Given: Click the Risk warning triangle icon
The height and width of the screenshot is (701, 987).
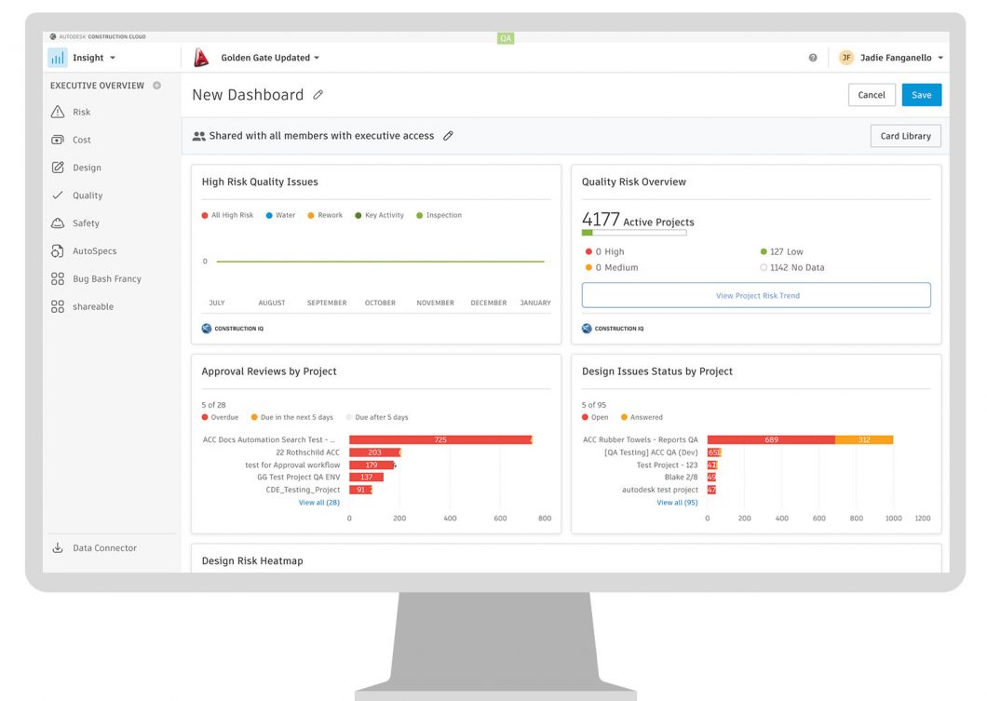Looking at the screenshot, I should [x=58, y=112].
